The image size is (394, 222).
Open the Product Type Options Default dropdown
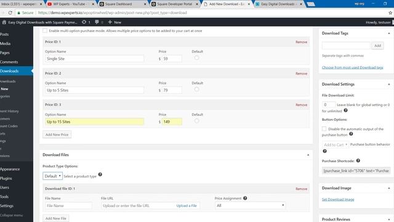pyautogui.click(x=52, y=176)
